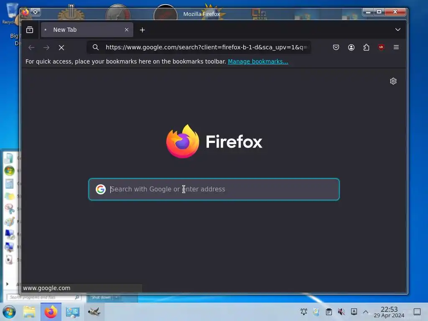Show desktop button at taskbar end
The width and height of the screenshot is (428, 321).
coord(417,312)
